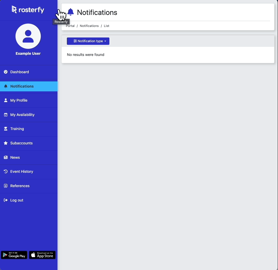
Task: Click the Event History clock icon
Action: click(6, 171)
